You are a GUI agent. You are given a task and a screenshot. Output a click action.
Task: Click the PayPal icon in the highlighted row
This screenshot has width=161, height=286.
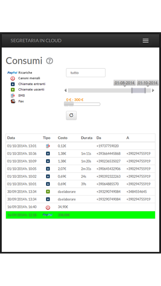[x=48, y=215]
